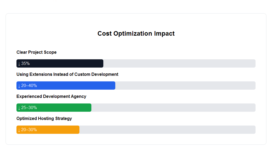Click the right end of the green fill
Screen dimensions: 272x158
click(x=90, y=108)
